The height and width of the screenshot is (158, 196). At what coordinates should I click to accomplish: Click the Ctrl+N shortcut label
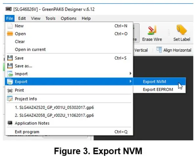(121, 26)
